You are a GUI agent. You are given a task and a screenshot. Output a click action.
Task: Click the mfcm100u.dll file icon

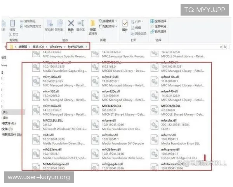[36, 81]
